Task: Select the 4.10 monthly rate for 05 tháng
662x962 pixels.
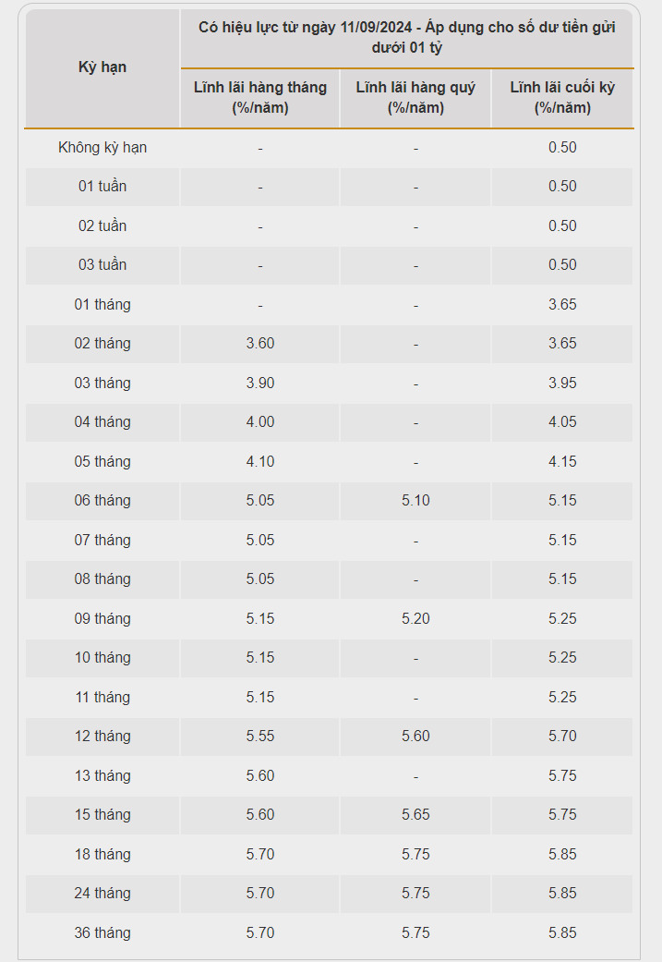Action: coord(259,461)
